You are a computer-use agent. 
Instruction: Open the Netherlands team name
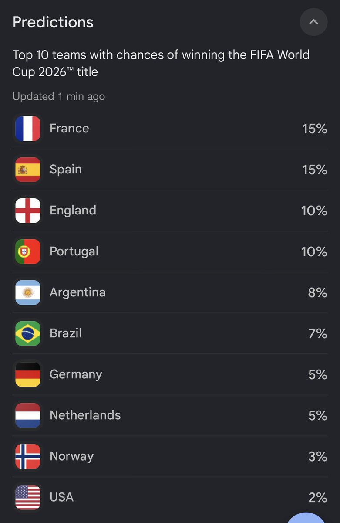(85, 415)
